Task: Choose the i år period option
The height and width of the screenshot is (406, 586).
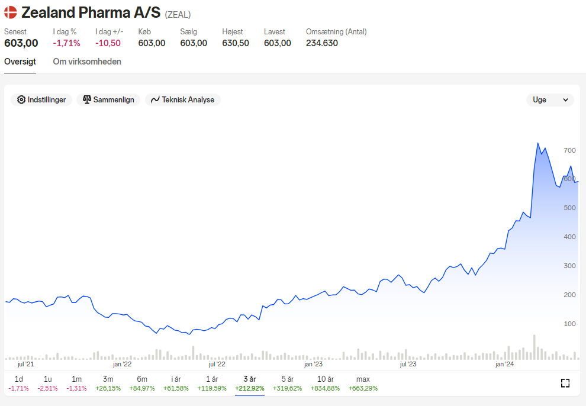Action: point(176,384)
